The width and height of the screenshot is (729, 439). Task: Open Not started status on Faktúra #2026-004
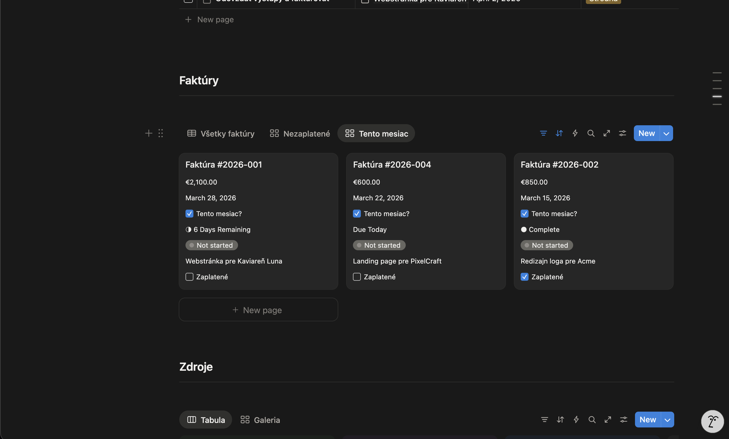[x=379, y=245]
